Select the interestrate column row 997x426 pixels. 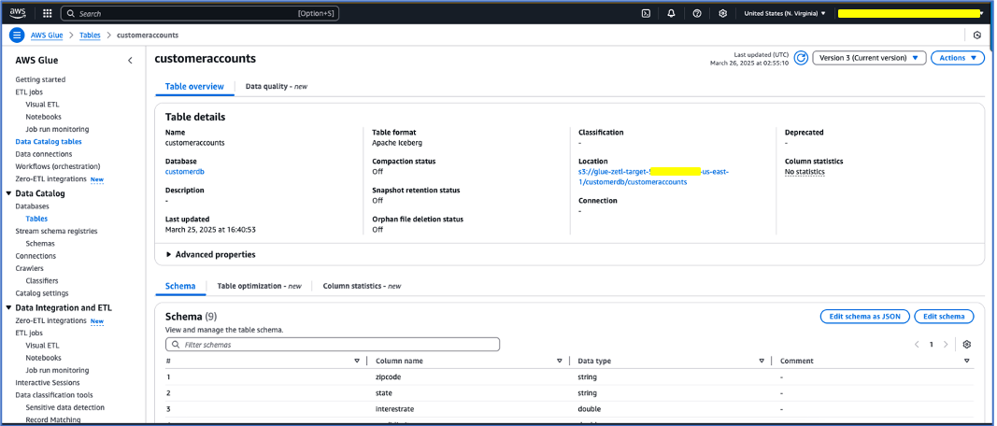569,409
